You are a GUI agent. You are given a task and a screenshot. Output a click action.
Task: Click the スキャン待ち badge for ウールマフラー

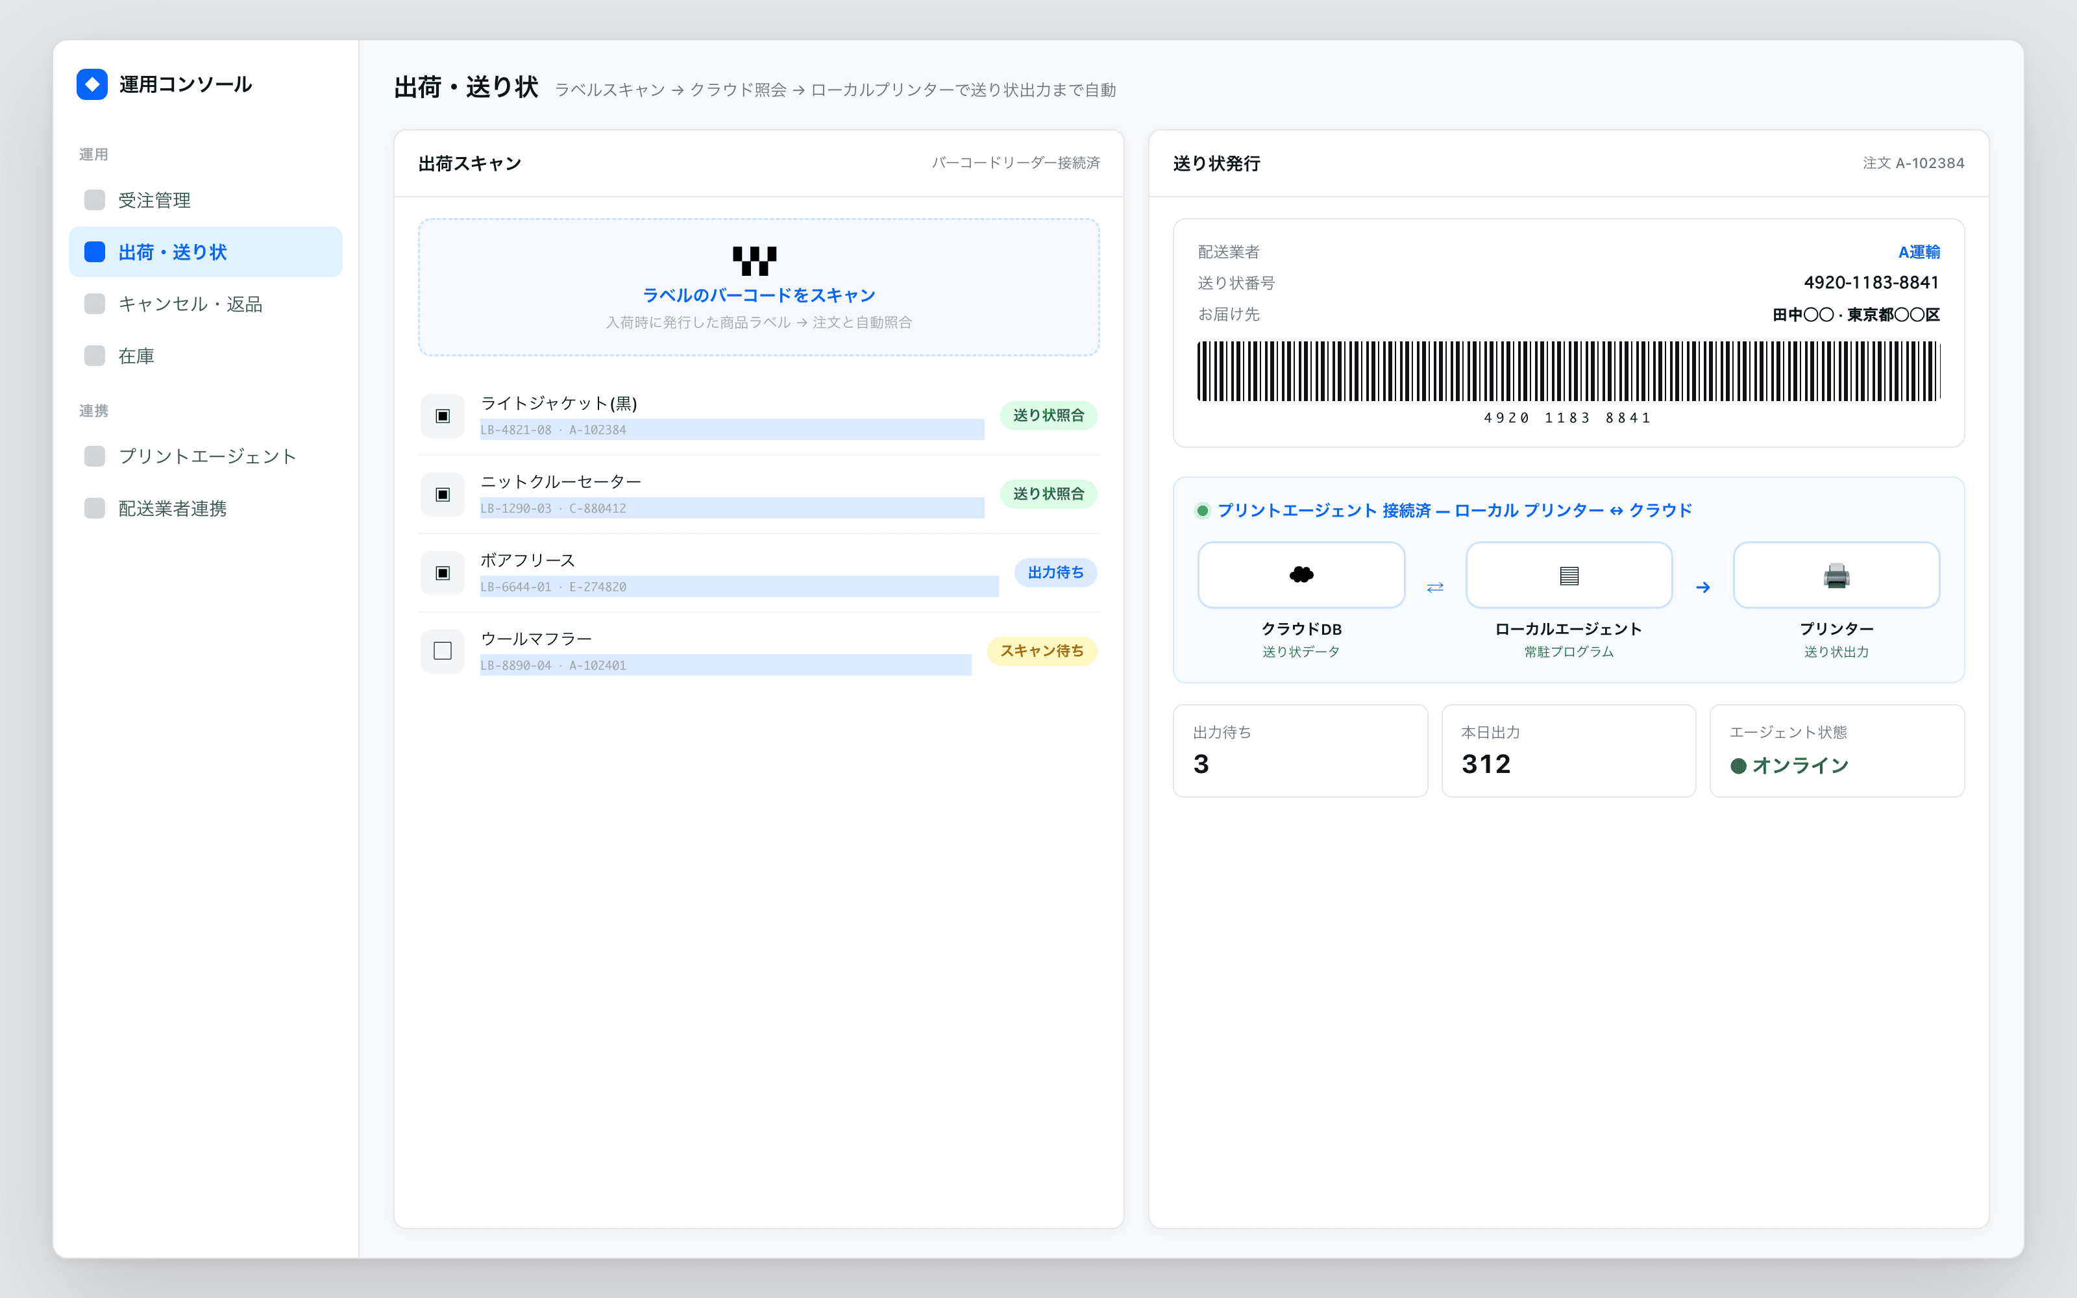click(1042, 651)
